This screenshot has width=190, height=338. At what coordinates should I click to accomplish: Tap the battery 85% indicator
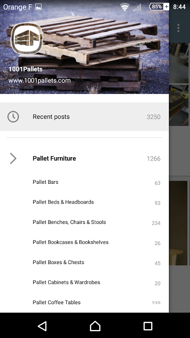pyautogui.click(x=159, y=7)
